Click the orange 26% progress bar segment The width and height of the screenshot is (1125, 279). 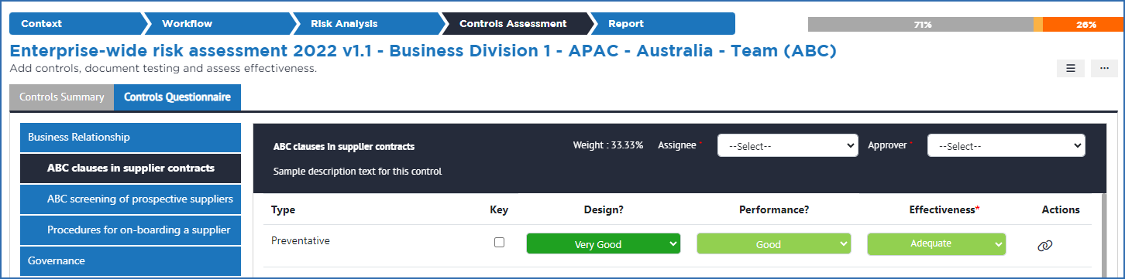click(1082, 25)
